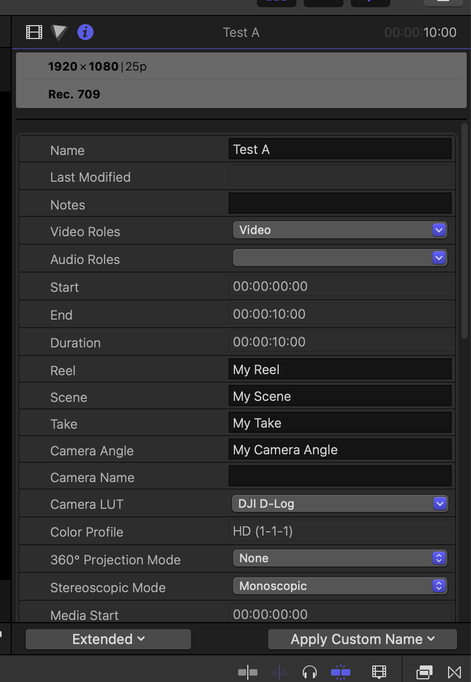Open clip appearance filmstrip options
471x682 pixels.
379,672
